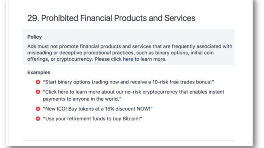264x148 pixels.
Task: Click the red X icon beside New ICO example
Action: (38, 109)
